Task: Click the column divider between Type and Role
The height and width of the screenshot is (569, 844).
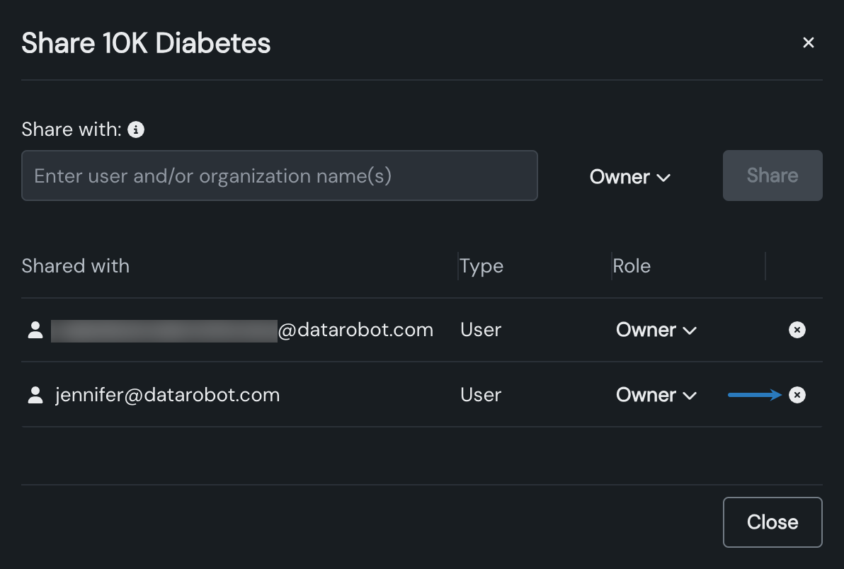Action: (x=612, y=266)
